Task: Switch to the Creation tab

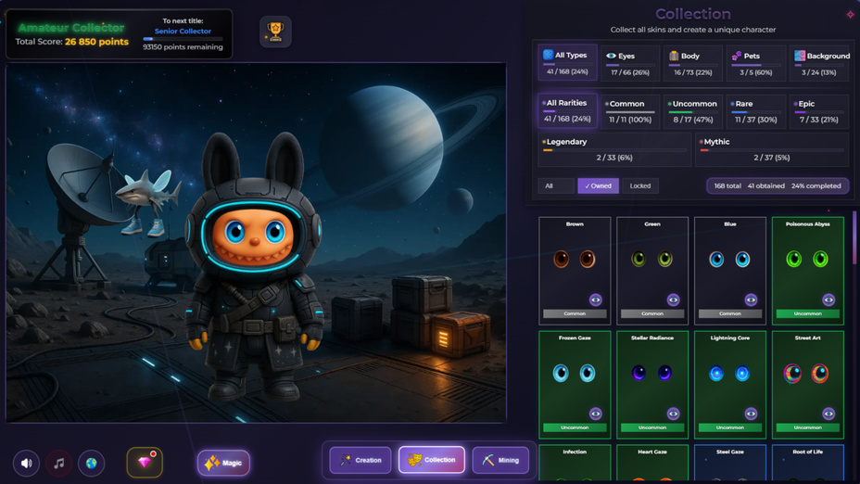Action: tap(360, 460)
